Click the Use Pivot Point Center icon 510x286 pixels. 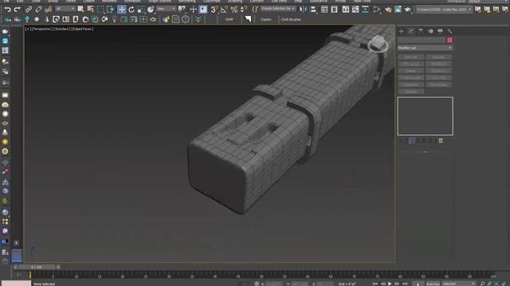pyautogui.click(x=182, y=10)
